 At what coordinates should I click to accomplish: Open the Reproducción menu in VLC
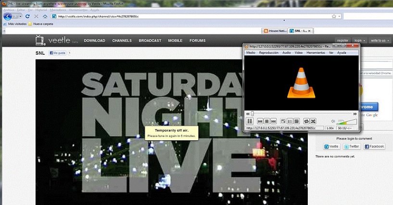[268, 52]
